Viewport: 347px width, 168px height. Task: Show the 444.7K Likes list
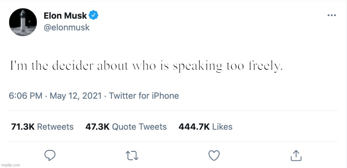[205, 127]
